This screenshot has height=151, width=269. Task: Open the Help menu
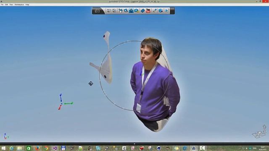(27, 5)
